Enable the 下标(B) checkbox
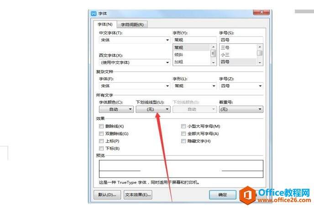 pos(101,149)
